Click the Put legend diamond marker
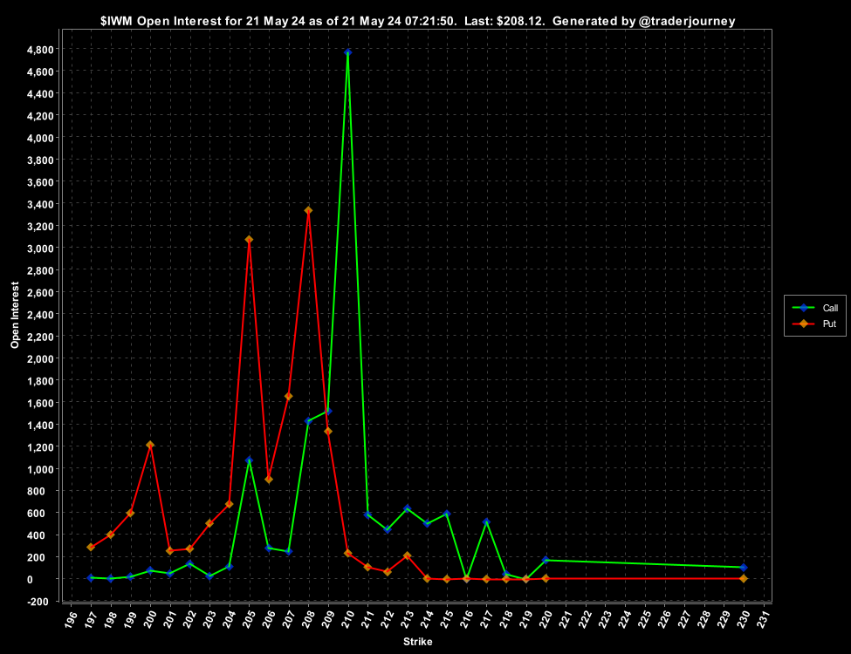 804,324
